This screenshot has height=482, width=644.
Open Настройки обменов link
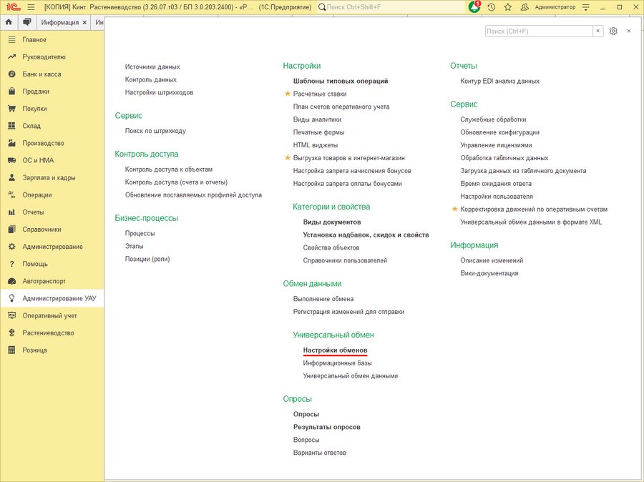tap(335, 350)
